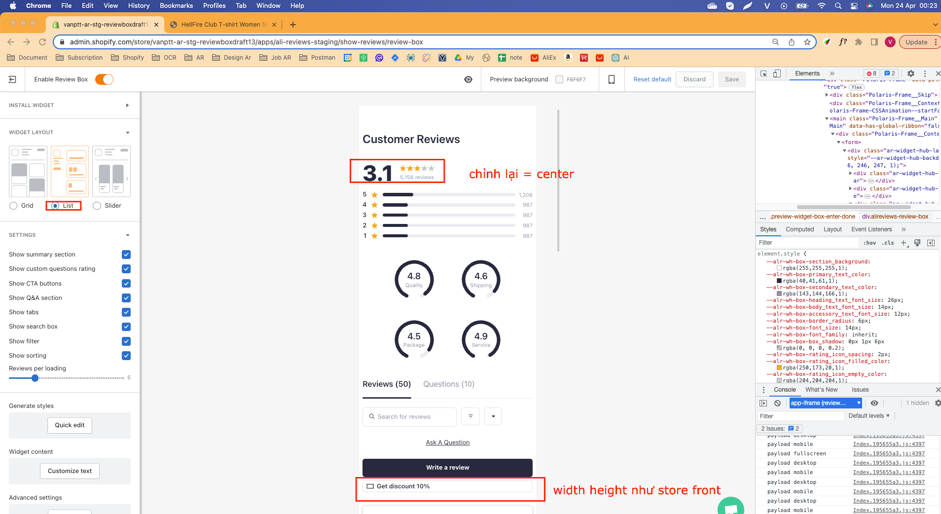Open DevTools settings gear icon
Image resolution: width=941 pixels, height=514 pixels.
(910, 73)
